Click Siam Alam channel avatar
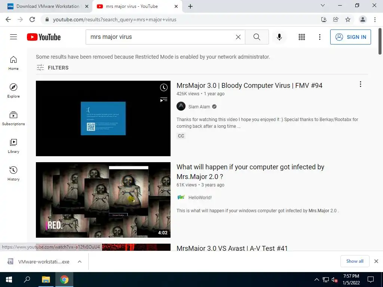 (x=181, y=107)
